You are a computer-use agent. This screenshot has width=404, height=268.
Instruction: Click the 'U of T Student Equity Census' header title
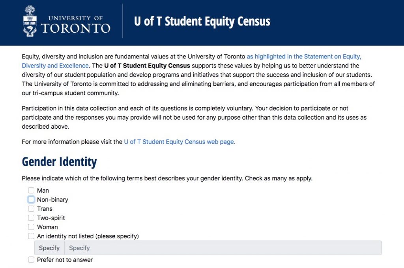[202, 21]
